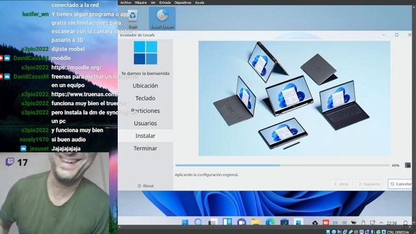Select the Trash desktop icon
Screen dimensions: 416x234
tap(133, 19)
